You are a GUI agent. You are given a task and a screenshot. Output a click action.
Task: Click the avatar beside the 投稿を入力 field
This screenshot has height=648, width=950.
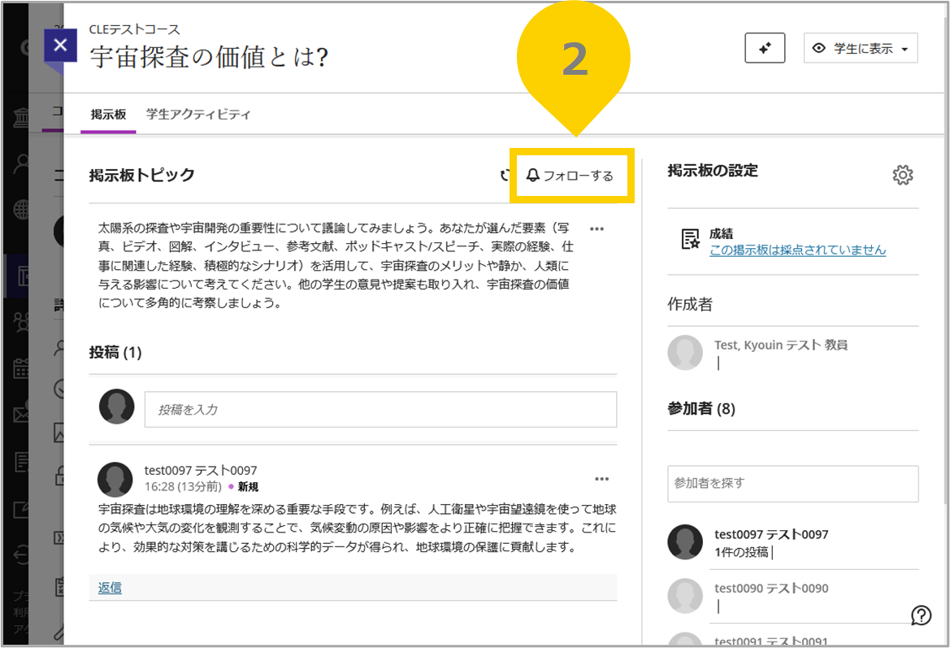pos(117,407)
